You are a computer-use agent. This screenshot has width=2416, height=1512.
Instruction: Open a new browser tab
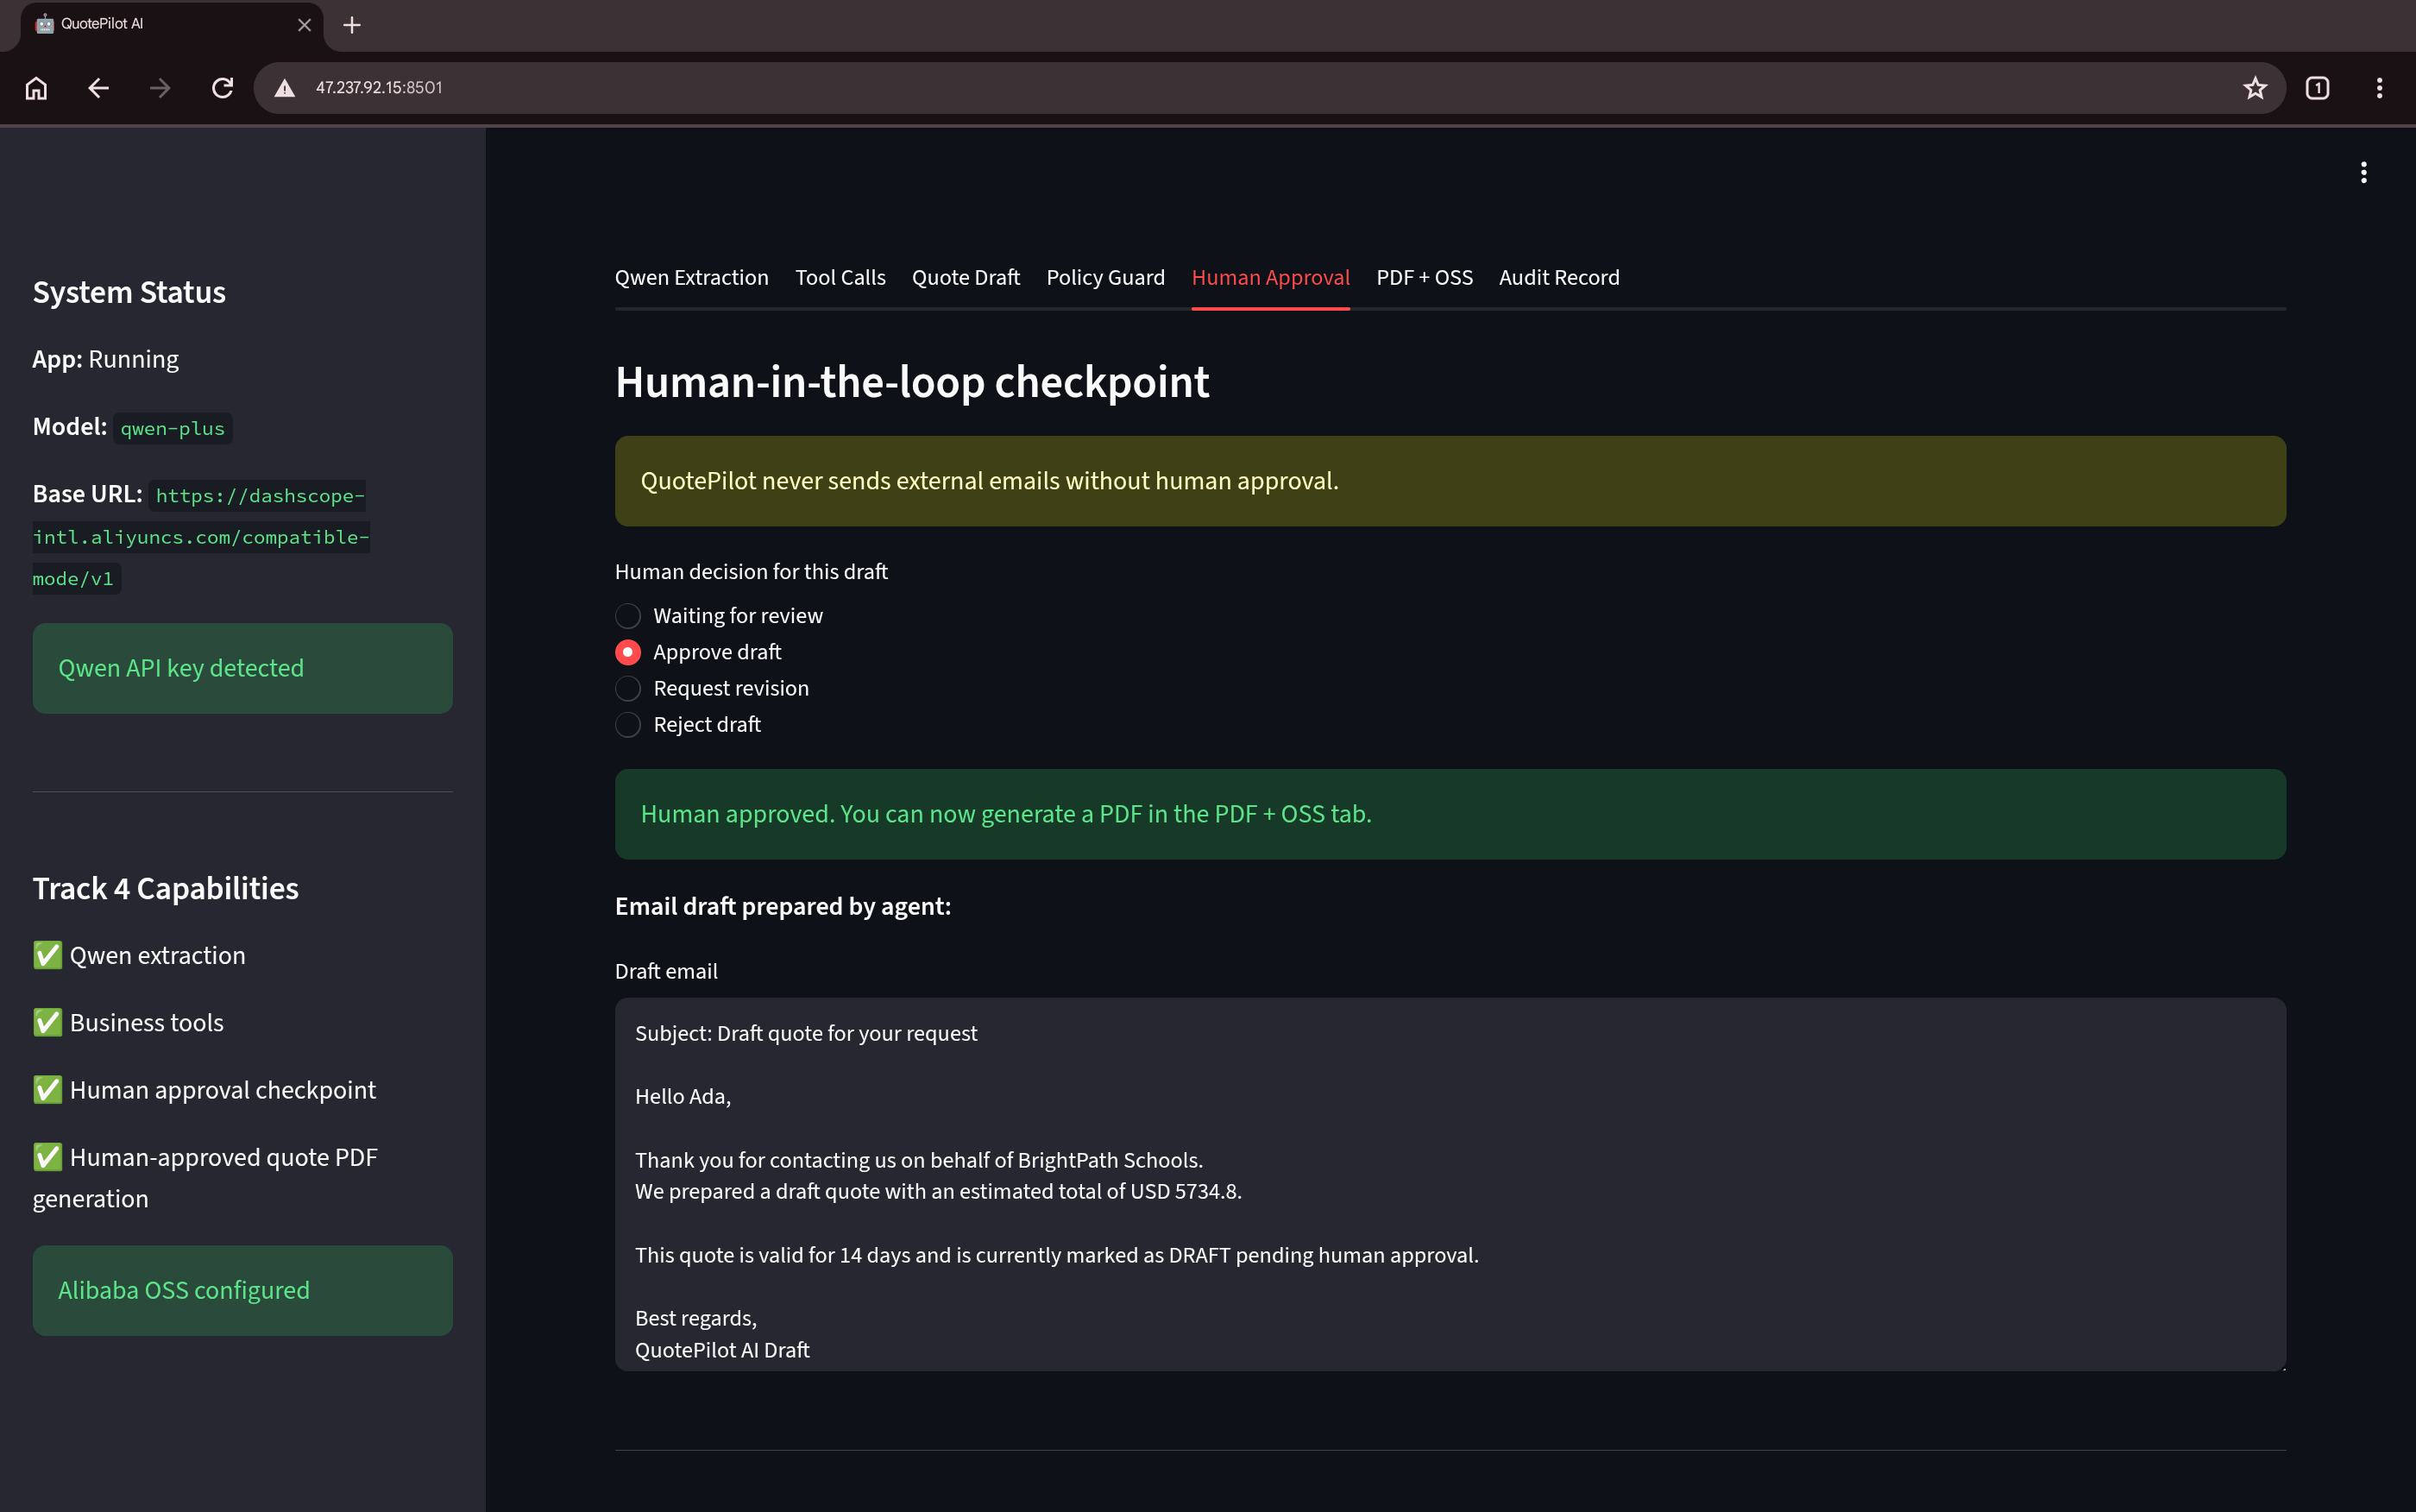(x=352, y=25)
